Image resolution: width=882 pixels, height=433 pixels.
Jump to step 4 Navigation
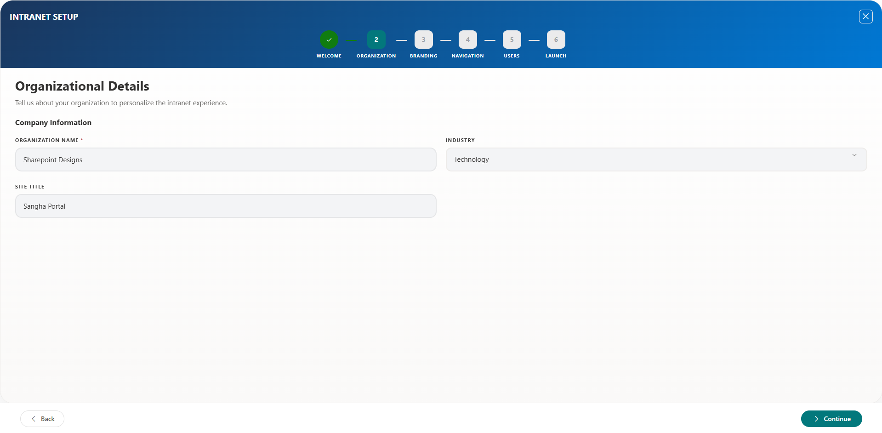[x=467, y=40]
